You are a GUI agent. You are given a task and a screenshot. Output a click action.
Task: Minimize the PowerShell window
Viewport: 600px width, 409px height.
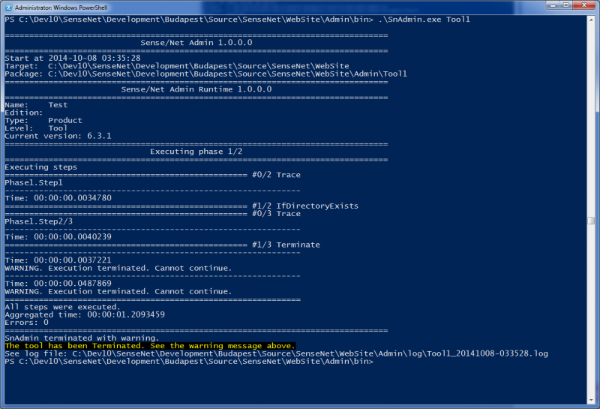(553, 5)
